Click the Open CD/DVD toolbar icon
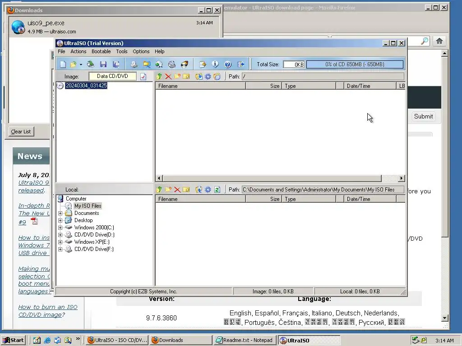This screenshot has width=462, height=346. (x=91, y=64)
